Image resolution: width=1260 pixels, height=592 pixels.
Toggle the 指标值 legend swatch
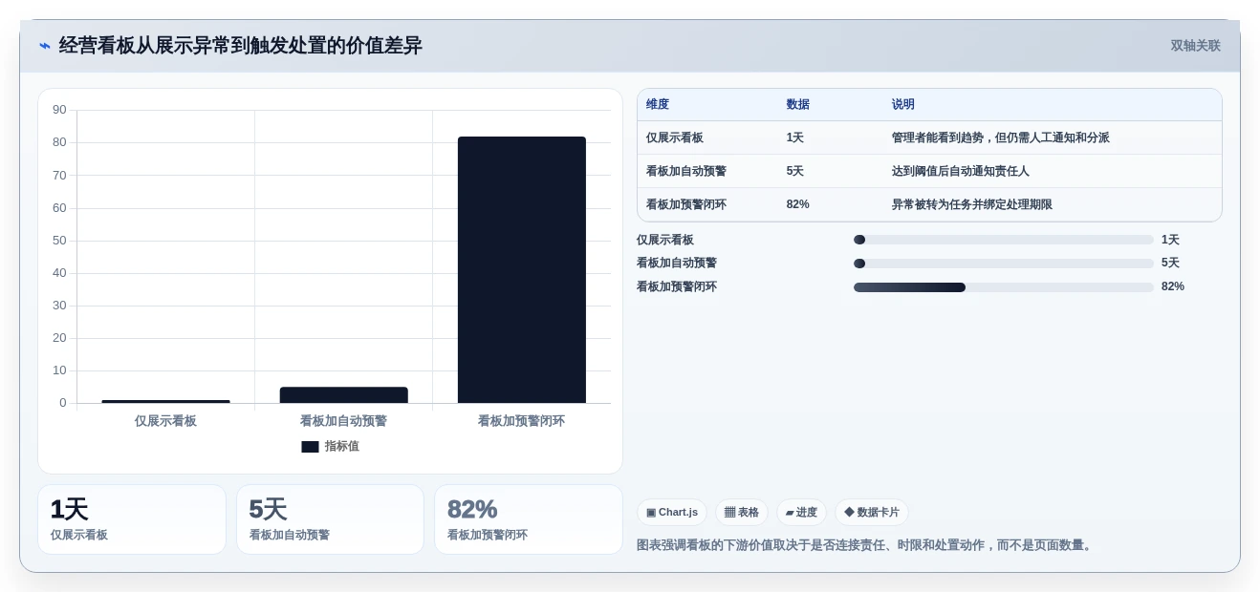coord(310,447)
